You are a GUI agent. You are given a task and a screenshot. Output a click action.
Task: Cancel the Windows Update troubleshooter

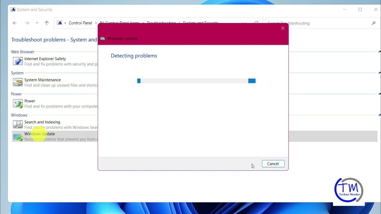[x=273, y=164]
